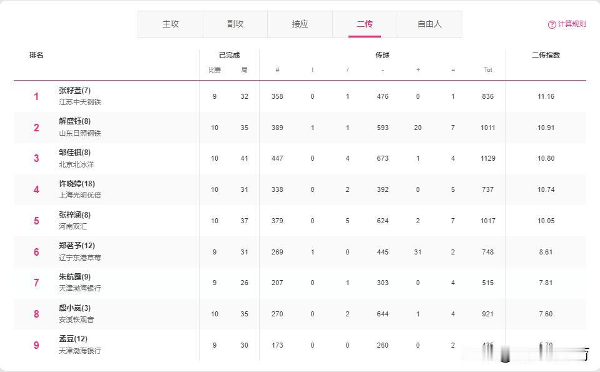This screenshot has width=600, height=372.
Task: Click player 朱航霆(9)
Action: click(x=75, y=277)
